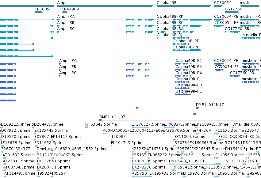
Task: Click the EK086232.5prime EST label
Action: pos(164,155)
